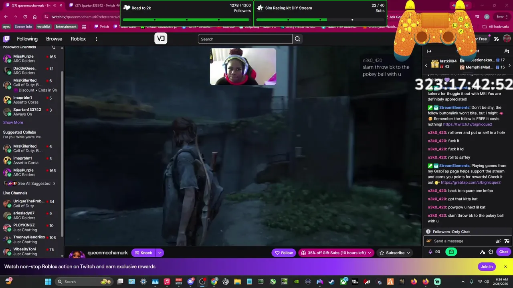Click the emote picker icon in message box

[x=498, y=241]
